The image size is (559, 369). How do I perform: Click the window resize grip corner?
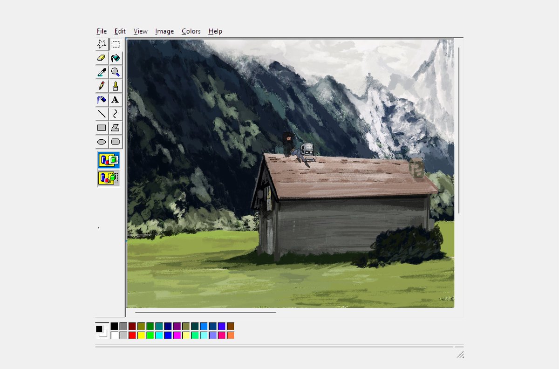[460, 354]
